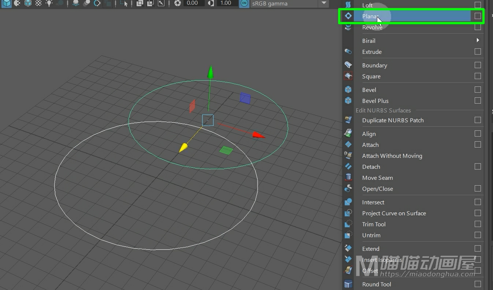Screen dimensions: 493x290
Task: Click the Intersect surfaces icon
Action: 348,202
